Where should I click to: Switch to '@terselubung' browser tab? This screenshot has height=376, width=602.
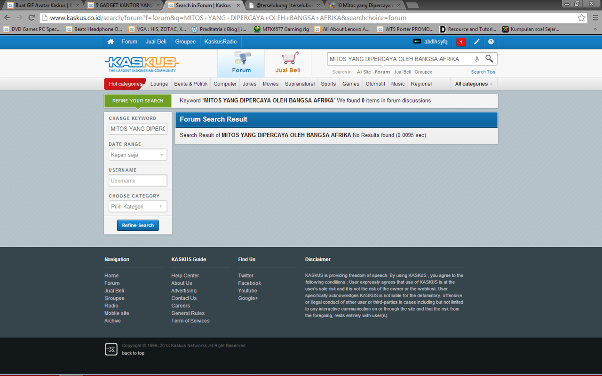tap(285, 6)
